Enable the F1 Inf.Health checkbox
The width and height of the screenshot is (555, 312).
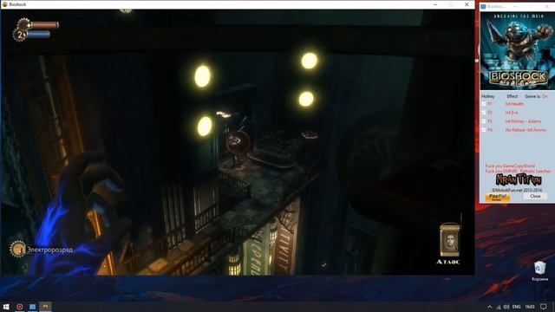[484, 104]
